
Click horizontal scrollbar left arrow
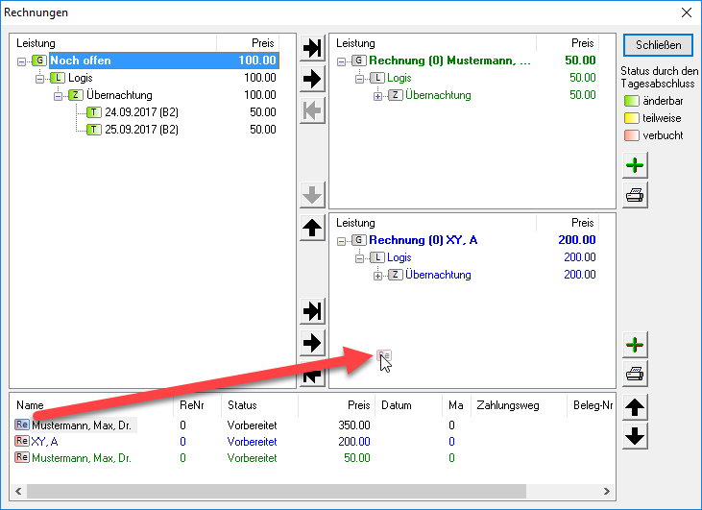coord(18,491)
